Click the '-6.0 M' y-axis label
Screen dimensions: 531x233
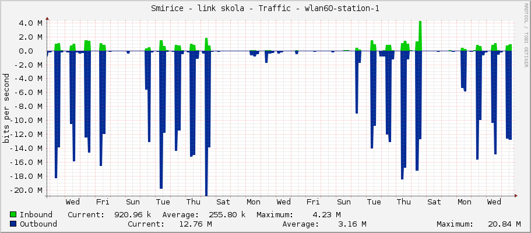[x=28, y=93]
